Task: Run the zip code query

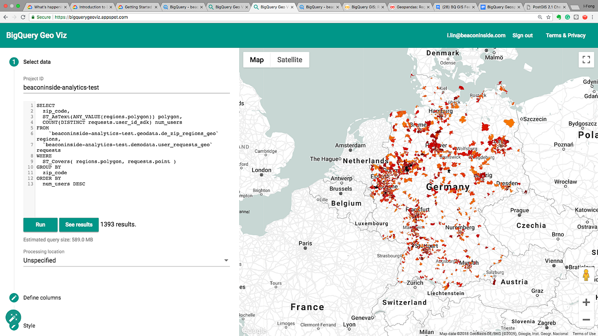Action: click(40, 224)
